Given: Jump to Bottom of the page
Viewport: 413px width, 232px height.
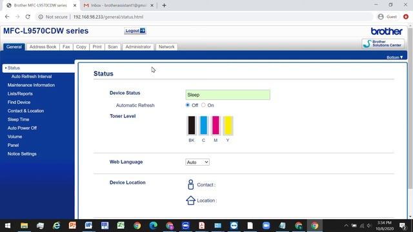Looking at the screenshot, I should [394, 57].
